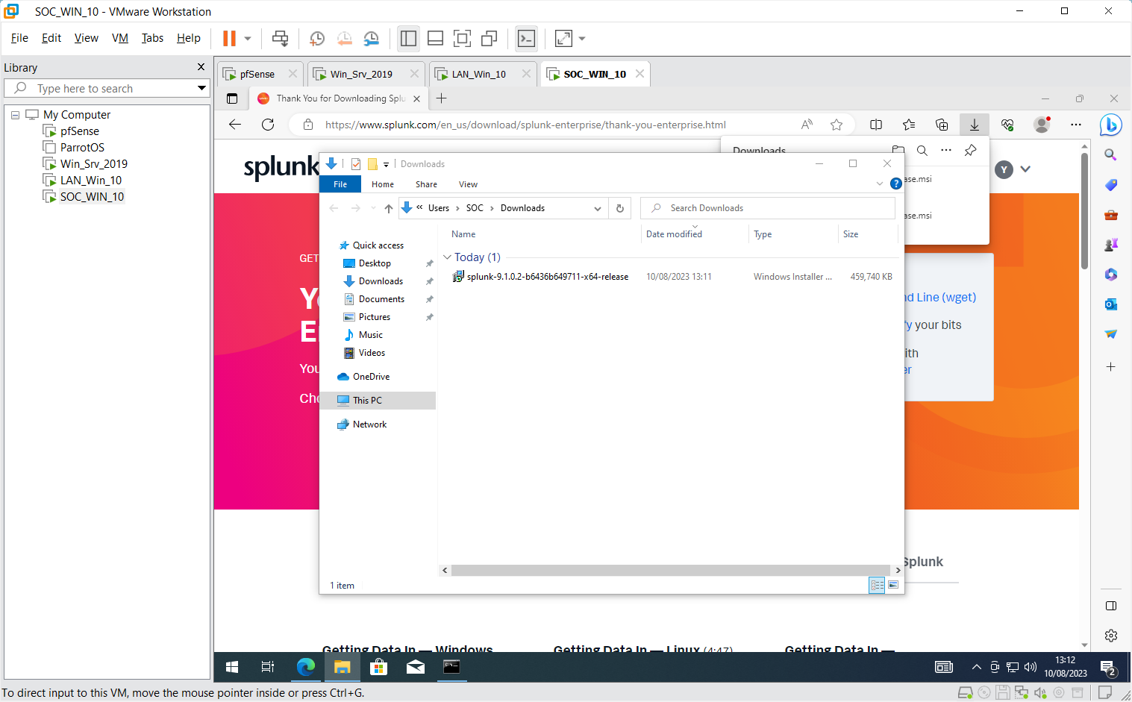Click the Edge back navigation arrow
Viewport: 1132px width, 702px height.
click(235, 125)
